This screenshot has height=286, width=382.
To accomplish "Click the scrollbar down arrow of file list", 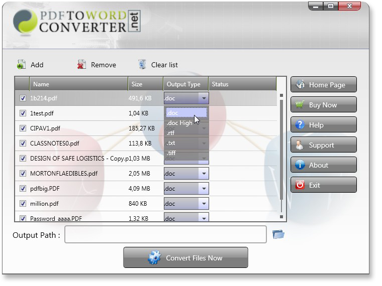I will click(x=281, y=216).
